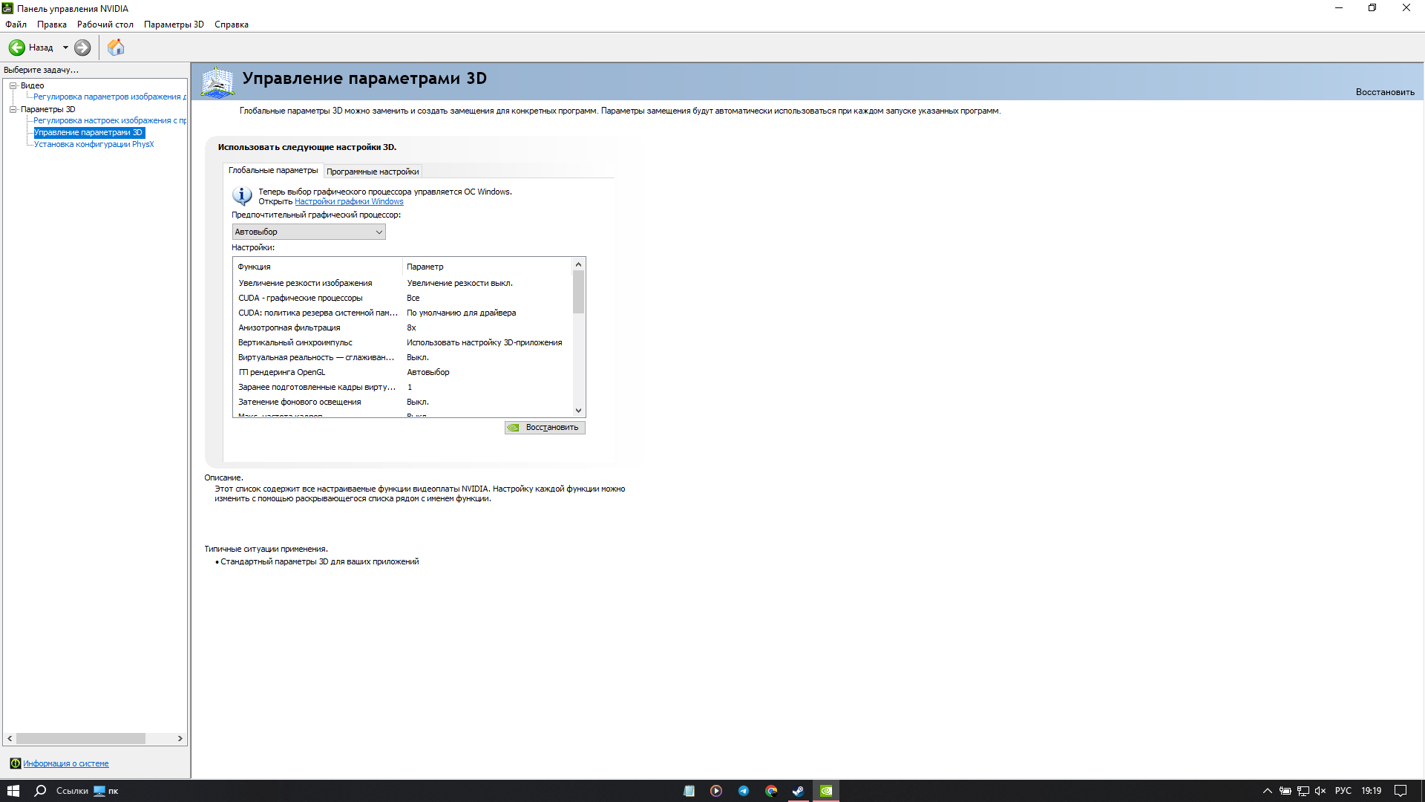Open Автовыбор preferred GPU dropdown
The width and height of the screenshot is (1425, 802).
tap(309, 232)
